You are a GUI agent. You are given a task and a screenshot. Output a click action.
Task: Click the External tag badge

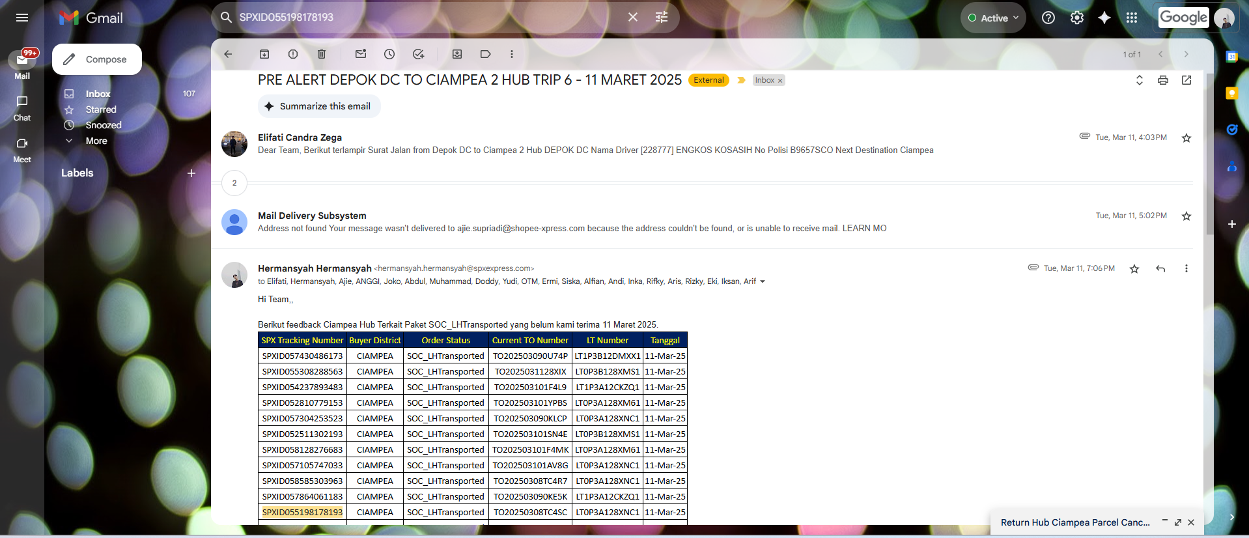click(709, 80)
